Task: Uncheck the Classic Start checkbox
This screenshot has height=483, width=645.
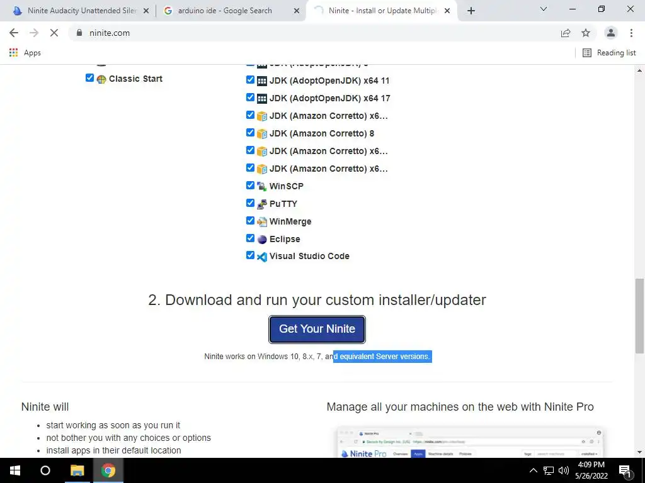Action: (89, 77)
